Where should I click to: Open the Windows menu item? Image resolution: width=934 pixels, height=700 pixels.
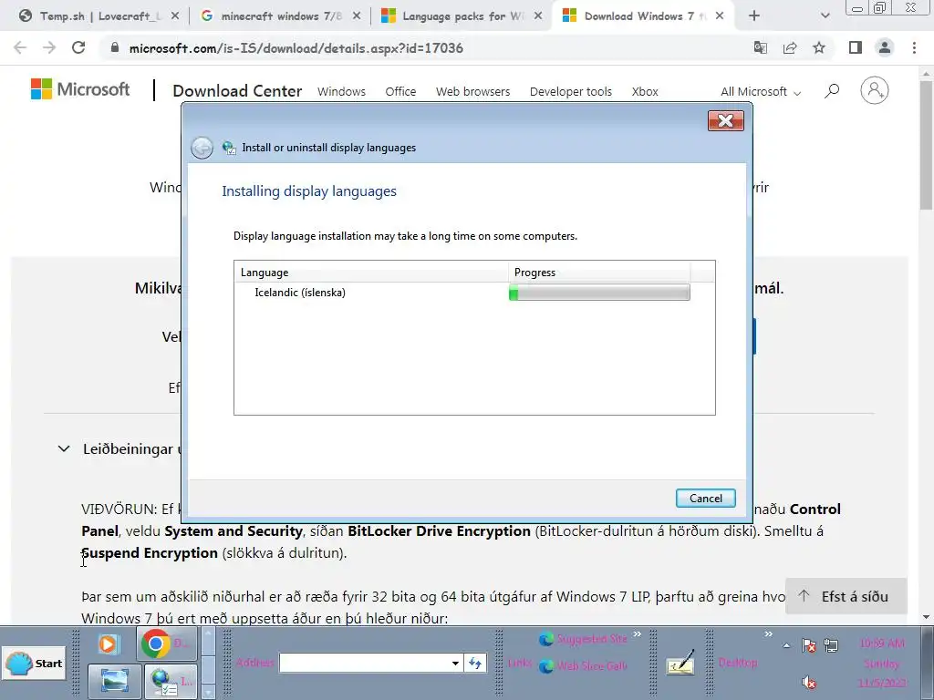pyautogui.click(x=341, y=92)
